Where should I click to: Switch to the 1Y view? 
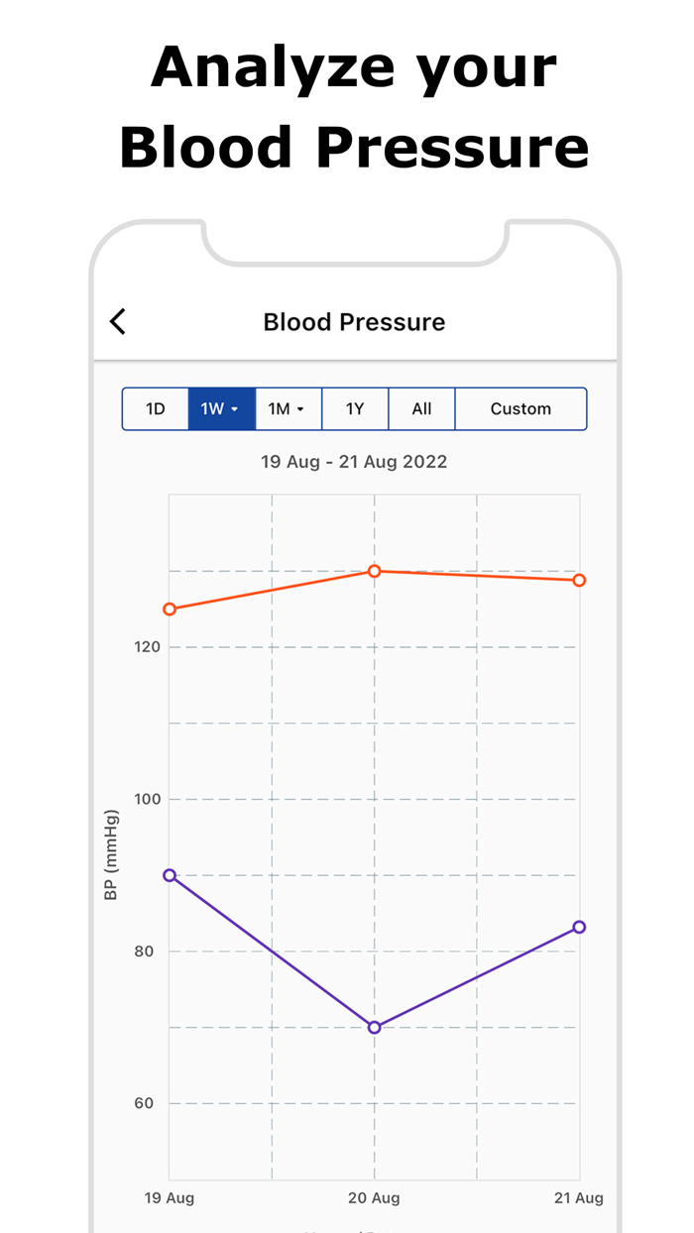[x=355, y=408]
